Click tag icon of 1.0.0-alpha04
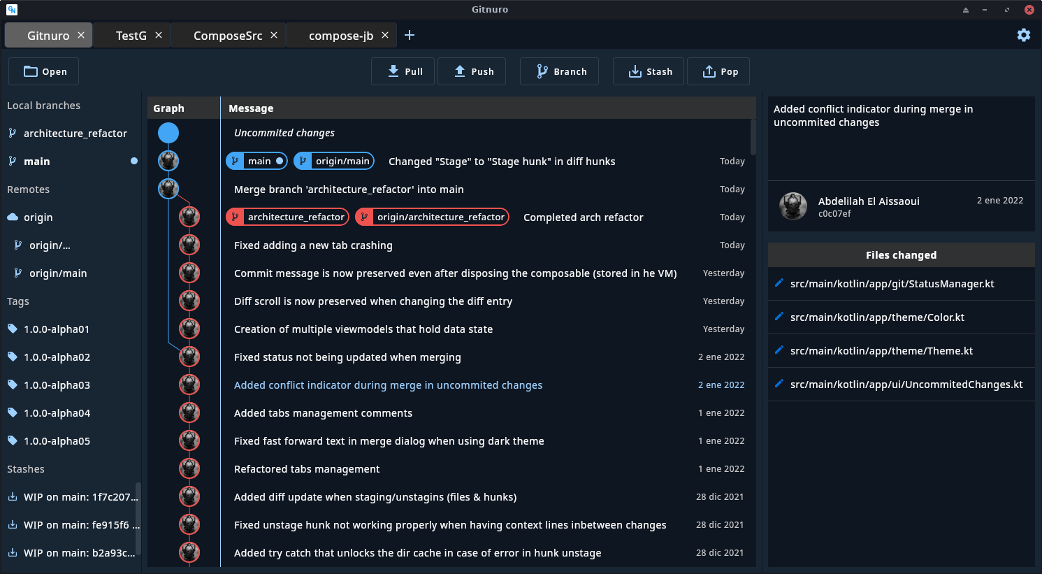Screen dimensions: 1042x574 13,413
